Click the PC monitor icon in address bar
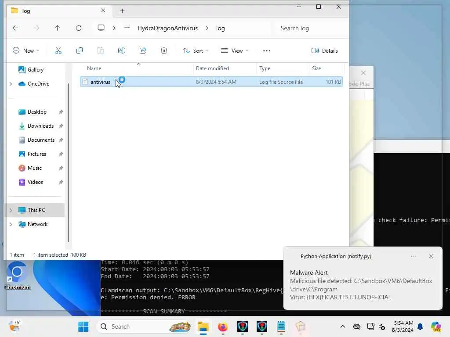Image resolution: width=450 pixels, height=337 pixels. [x=101, y=28]
